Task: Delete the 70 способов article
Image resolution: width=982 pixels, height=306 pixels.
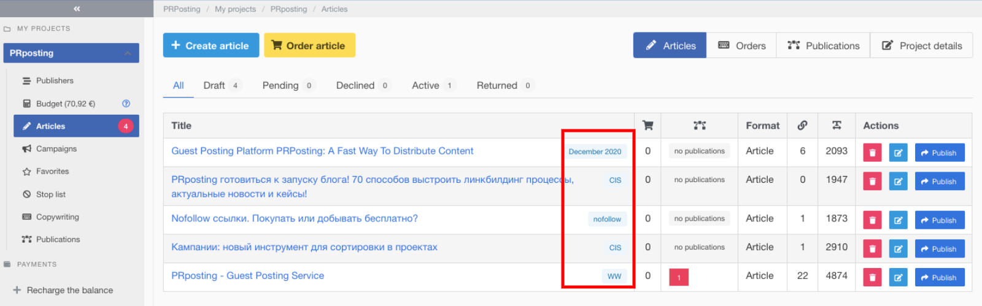Action: [x=872, y=182]
